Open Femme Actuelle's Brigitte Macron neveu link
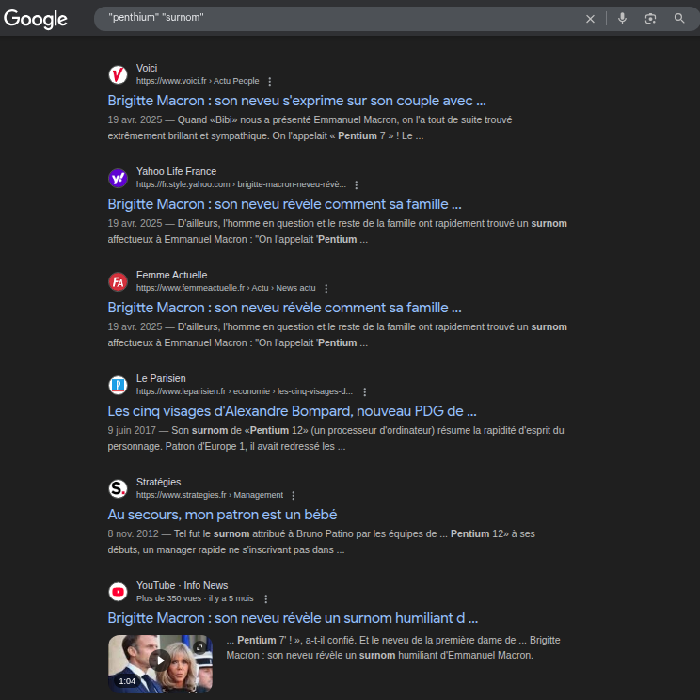The height and width of the screenshot is (700, 700). click(x=284, y=308)
